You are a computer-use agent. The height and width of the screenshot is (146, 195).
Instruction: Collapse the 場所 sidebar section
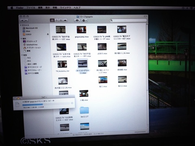(21, 39)
